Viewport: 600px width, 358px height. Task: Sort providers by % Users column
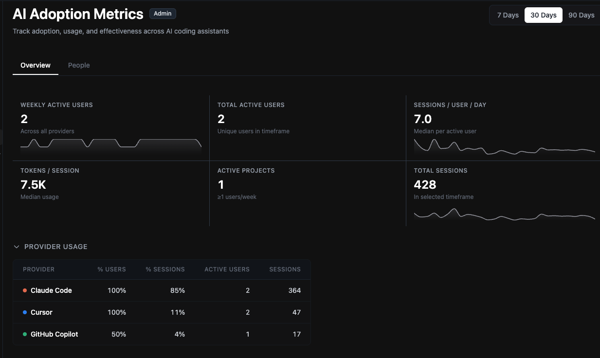point(112,269)
